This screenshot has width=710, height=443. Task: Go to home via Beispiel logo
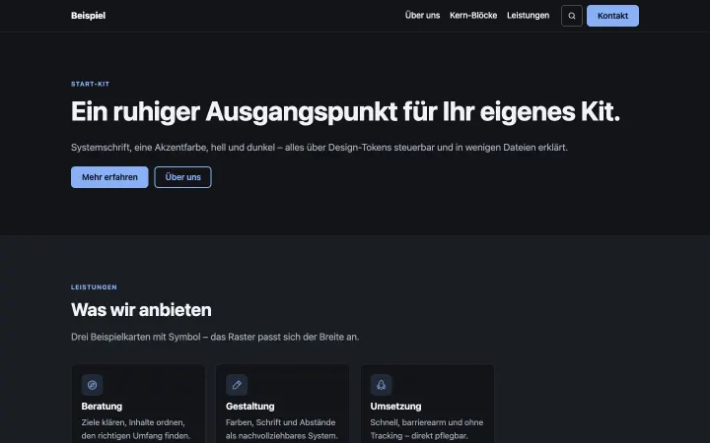(89, 16)
